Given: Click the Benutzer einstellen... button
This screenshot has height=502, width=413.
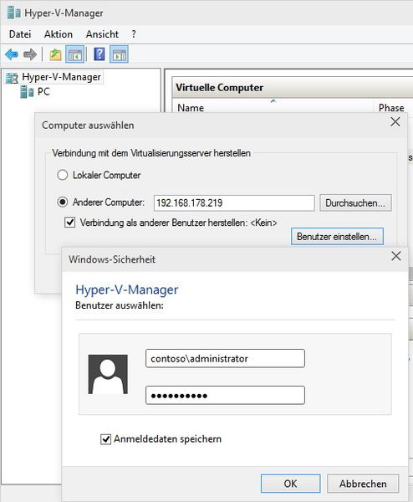Looking at the screenshot, I should (337, 237).
